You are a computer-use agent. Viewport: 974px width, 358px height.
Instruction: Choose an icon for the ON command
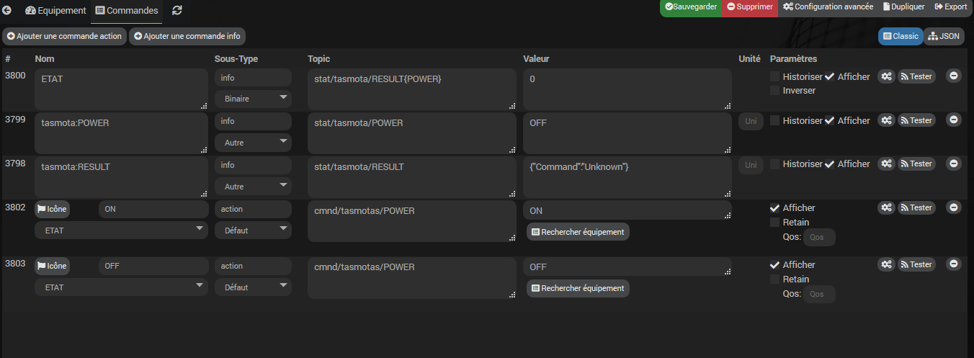pos(53,209)
